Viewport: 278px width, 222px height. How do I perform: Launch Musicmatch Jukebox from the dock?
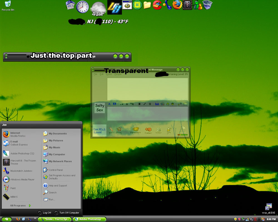click(167, 5)
